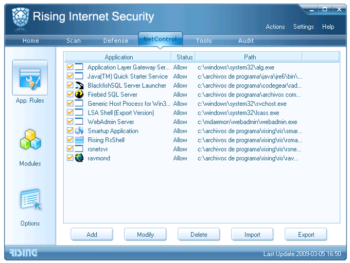Uncheck the ravmond rule
Image resolution: width=350 pixels, height=263 pixels.
pyautogui.click(x=70, y=158)
